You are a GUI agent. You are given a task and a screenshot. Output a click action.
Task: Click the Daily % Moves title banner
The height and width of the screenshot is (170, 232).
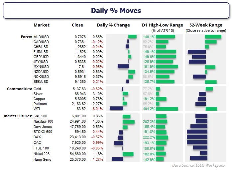tap(116, 11)
